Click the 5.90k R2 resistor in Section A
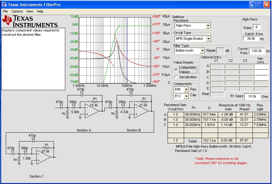272x184 pixels. 68,114
